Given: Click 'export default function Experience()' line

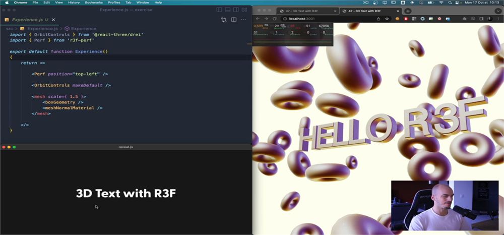Looking at the screenshot, I should pos(59,51).
